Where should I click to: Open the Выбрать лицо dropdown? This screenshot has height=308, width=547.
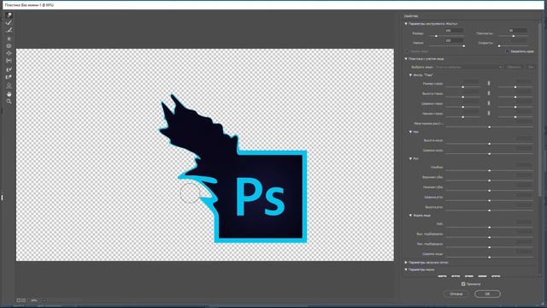pyautogui.click(x=469, y=67)
